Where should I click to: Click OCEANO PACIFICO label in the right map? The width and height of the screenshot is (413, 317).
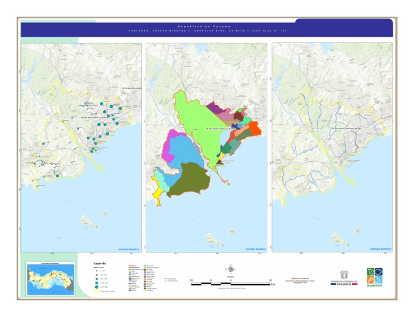pos(381,249)
